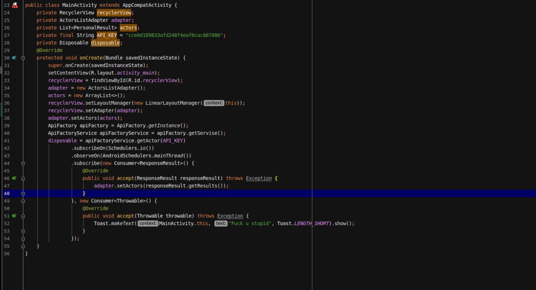Screen dimensions: 536x290
Task: Click the highlighted recyclerView field on line 24
Action: [114, 13]
